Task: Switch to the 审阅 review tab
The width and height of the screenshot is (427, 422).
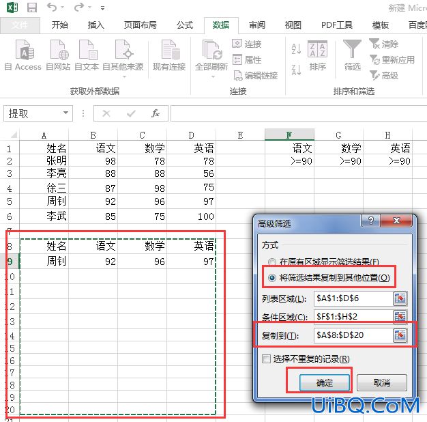Action: coord(257,25)
